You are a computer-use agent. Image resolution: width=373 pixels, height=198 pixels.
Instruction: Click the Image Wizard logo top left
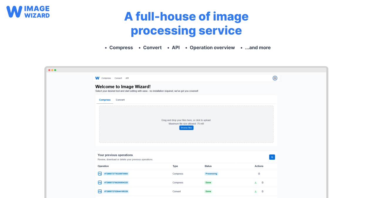(x=28, y=12)
